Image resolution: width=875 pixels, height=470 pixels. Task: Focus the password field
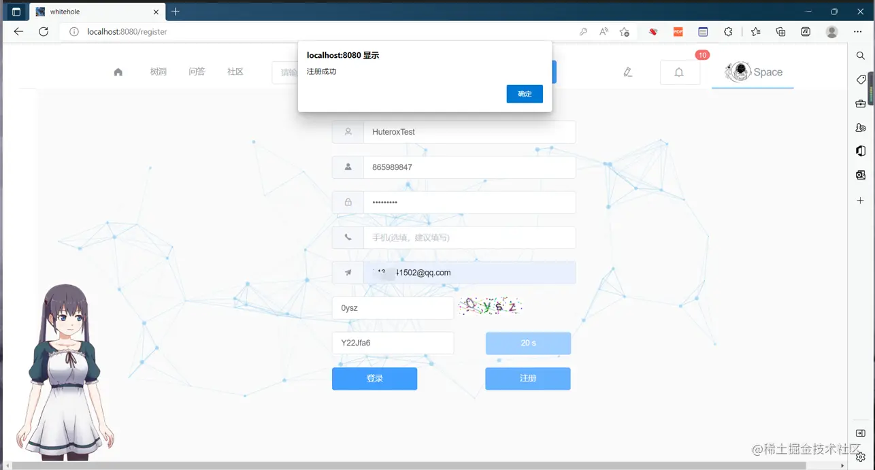pos(469,202)
